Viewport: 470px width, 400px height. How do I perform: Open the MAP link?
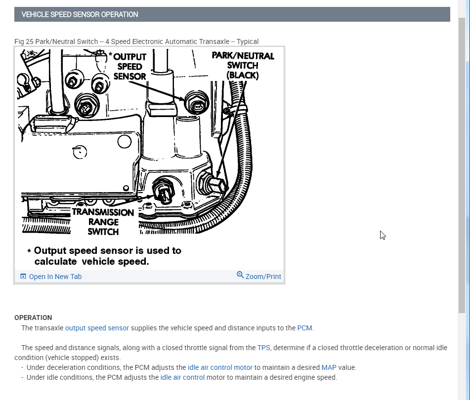329,367
